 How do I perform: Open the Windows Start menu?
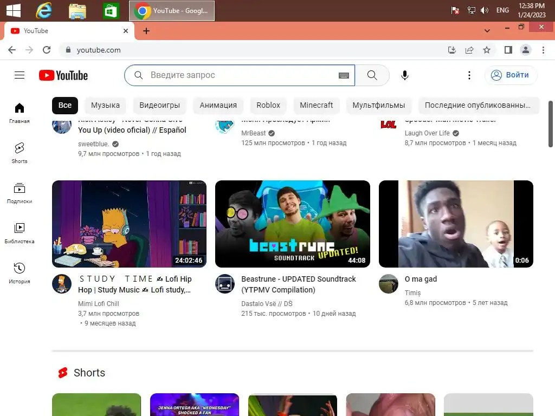click(x=14, y=10)
